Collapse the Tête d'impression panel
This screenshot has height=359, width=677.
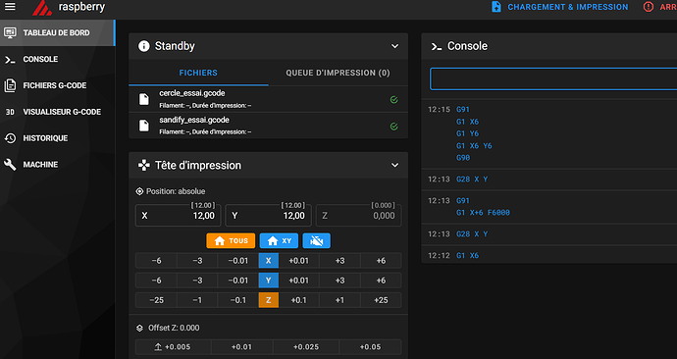(x=394, y=165)
